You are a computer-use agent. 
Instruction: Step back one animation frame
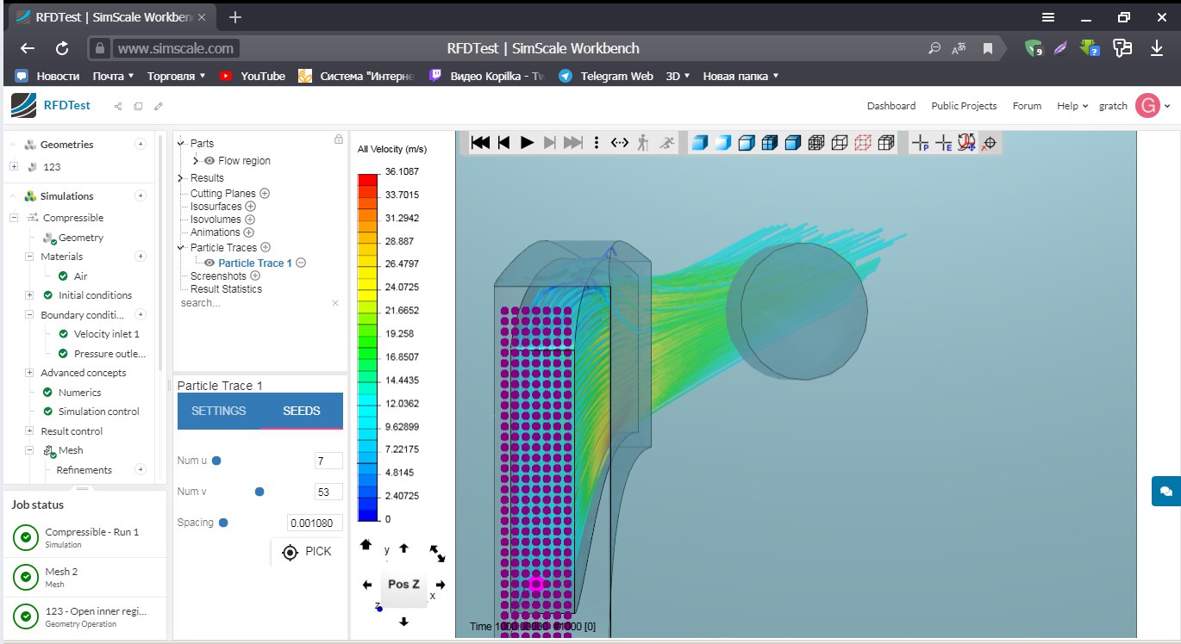(504, 142)
